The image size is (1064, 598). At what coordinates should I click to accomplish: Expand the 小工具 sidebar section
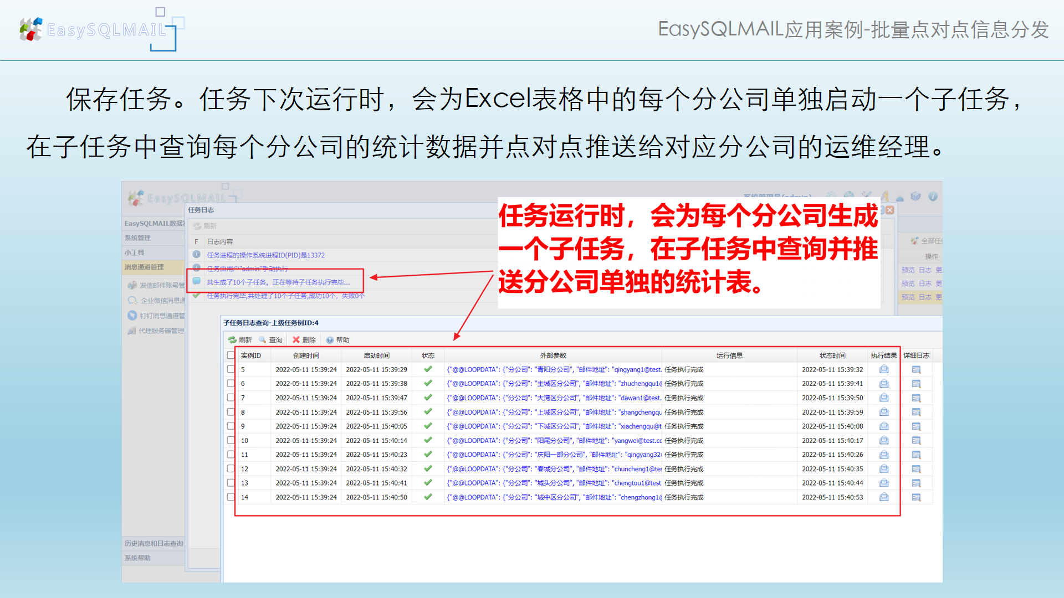154,252
